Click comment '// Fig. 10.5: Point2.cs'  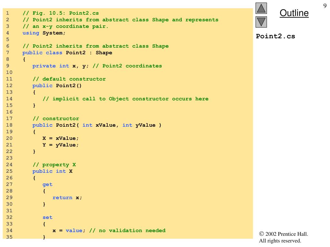61,13
